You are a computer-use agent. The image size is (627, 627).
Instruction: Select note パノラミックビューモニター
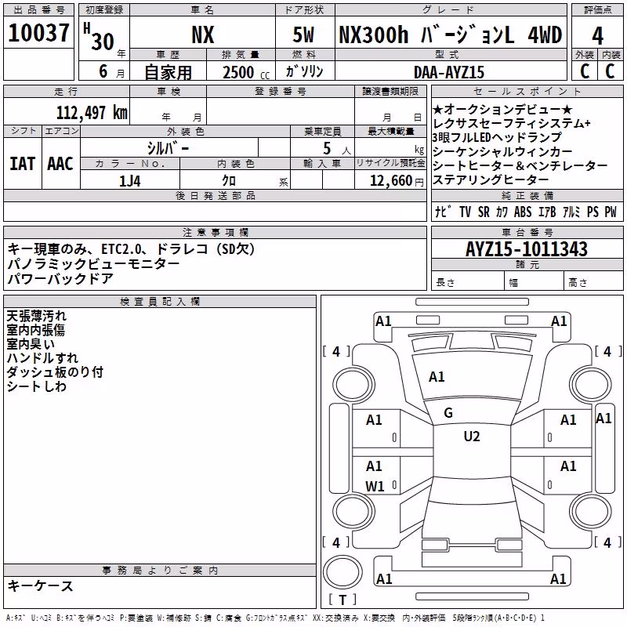[x=93, y=264]
